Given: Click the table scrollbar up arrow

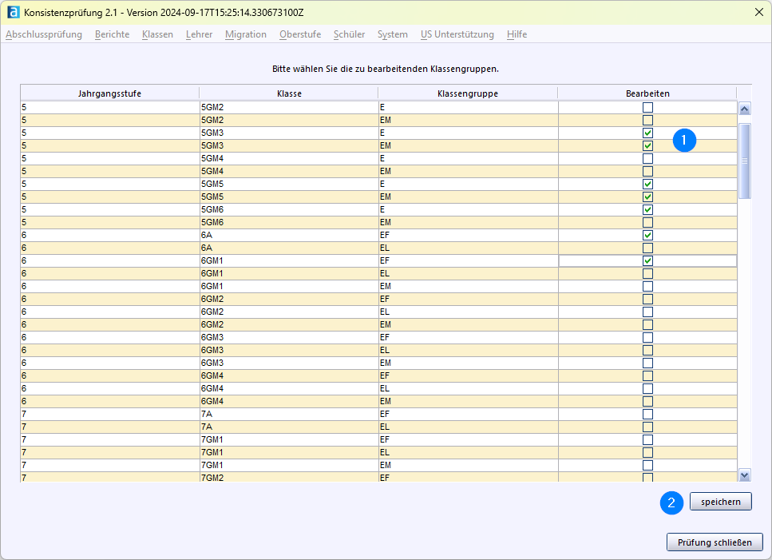Looking at the screenshot, I should (744, 109).
